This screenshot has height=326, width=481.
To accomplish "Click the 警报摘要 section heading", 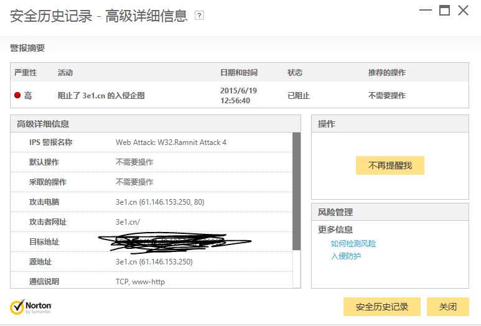I will pyautogui.click(x=27, y=48).
